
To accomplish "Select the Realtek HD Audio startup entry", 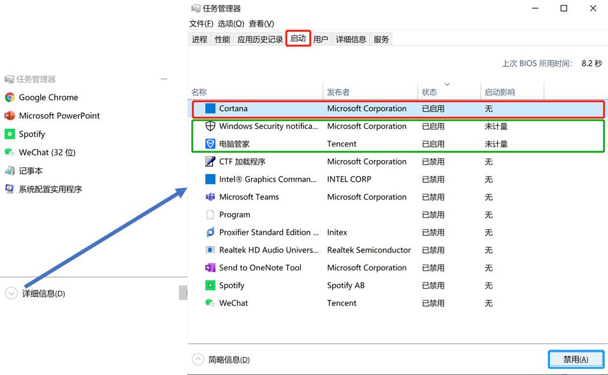I will [210, 250].
